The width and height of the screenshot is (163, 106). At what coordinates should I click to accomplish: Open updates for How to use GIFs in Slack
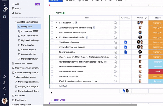point(115,76)
